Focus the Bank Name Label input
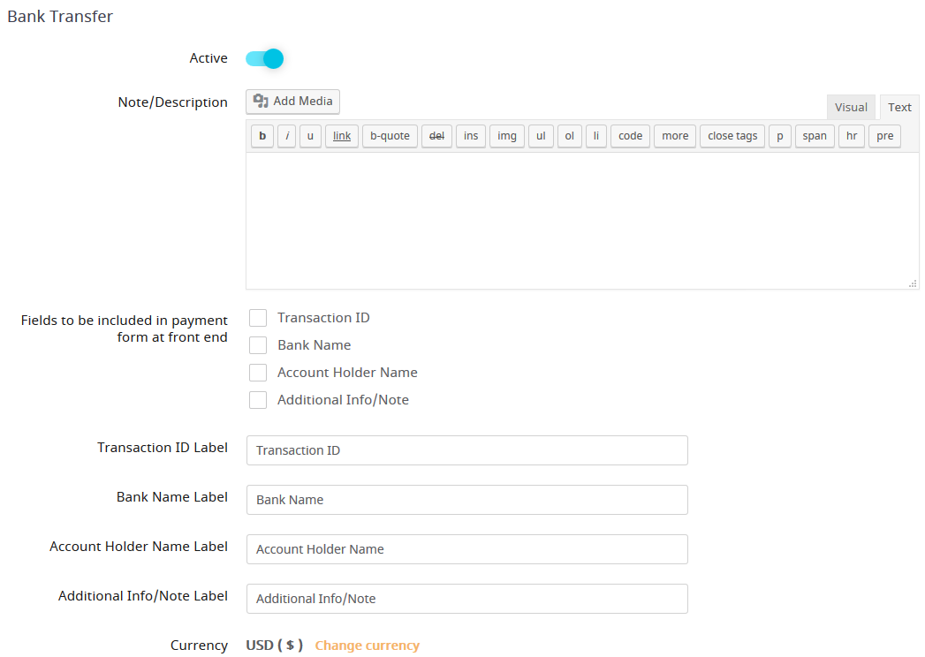The width and height of the screenshot is (925, 657). coord(467,500)
